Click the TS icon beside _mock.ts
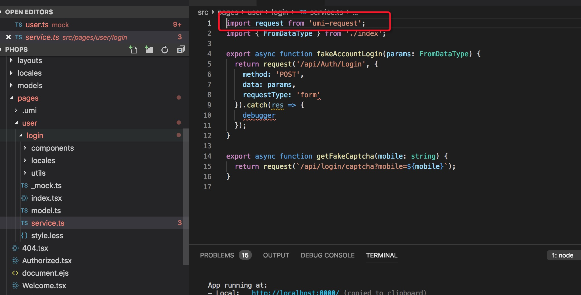Viewport: 581px width, 295px height. [x=24, y=186]
